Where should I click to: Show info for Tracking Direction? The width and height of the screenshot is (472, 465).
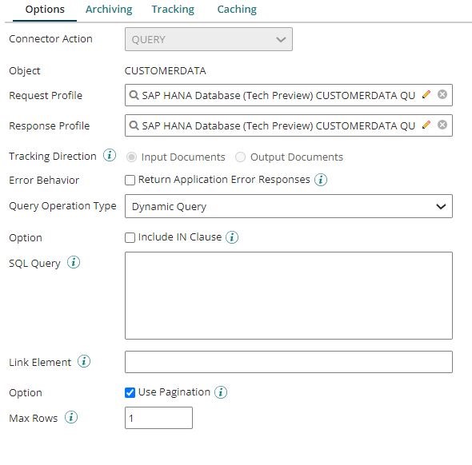click(x=110, y=156)
